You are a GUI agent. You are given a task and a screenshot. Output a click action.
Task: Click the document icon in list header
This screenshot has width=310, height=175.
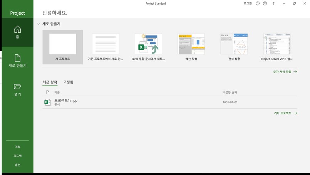tap(48, 92)
